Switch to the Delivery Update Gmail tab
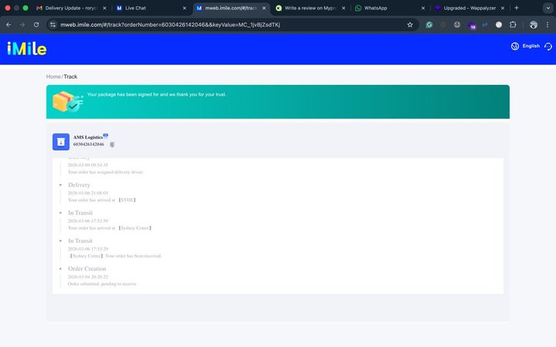Viewport: 556px width, 347px height. 69,8
